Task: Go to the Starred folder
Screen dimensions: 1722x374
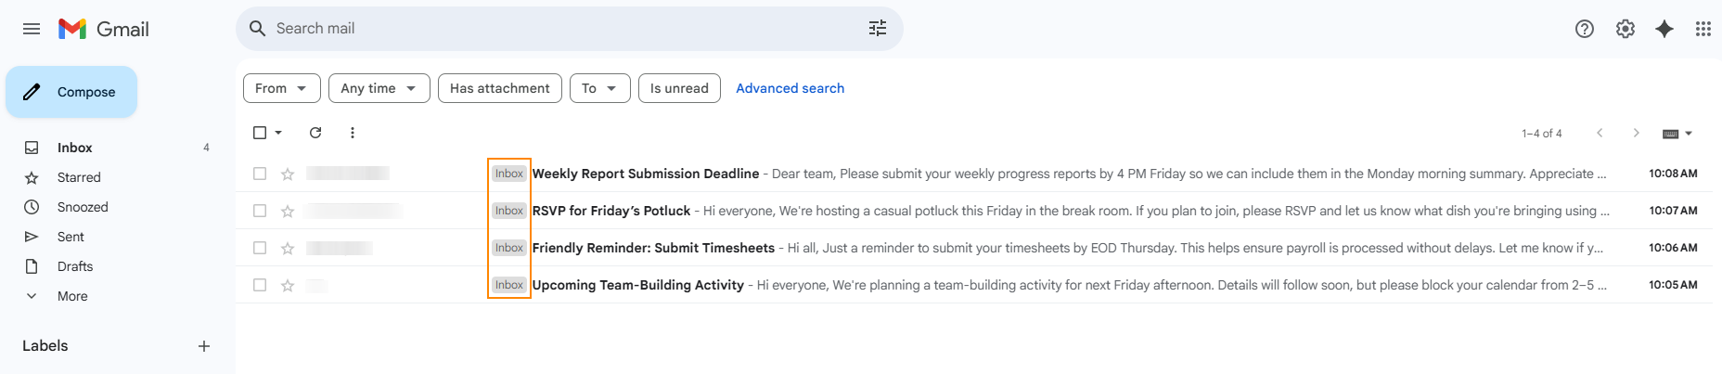Action: (x=79, y=177)
